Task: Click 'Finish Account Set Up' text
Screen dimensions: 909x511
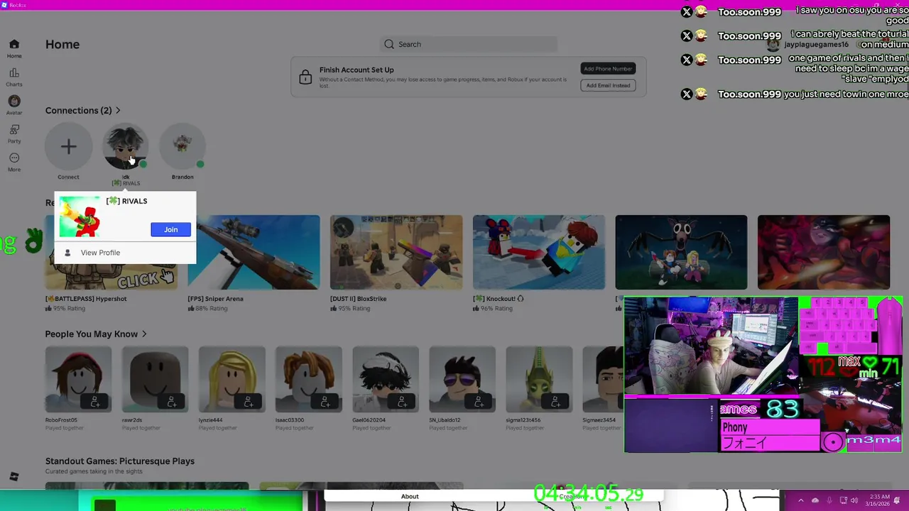Action: pos(356,70)
